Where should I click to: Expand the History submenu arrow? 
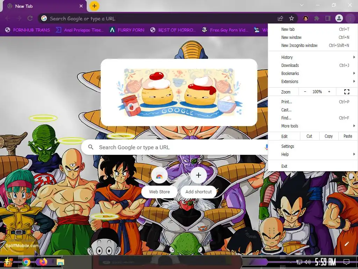(x=354, y=57)
